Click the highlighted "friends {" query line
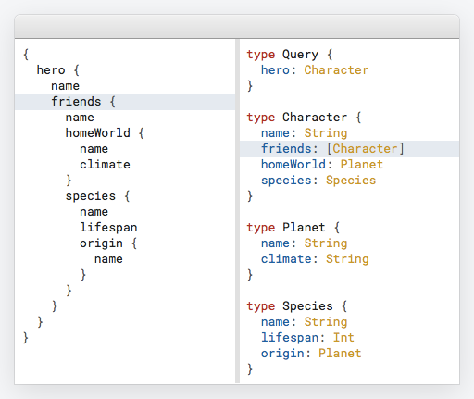 coord(125,102)
